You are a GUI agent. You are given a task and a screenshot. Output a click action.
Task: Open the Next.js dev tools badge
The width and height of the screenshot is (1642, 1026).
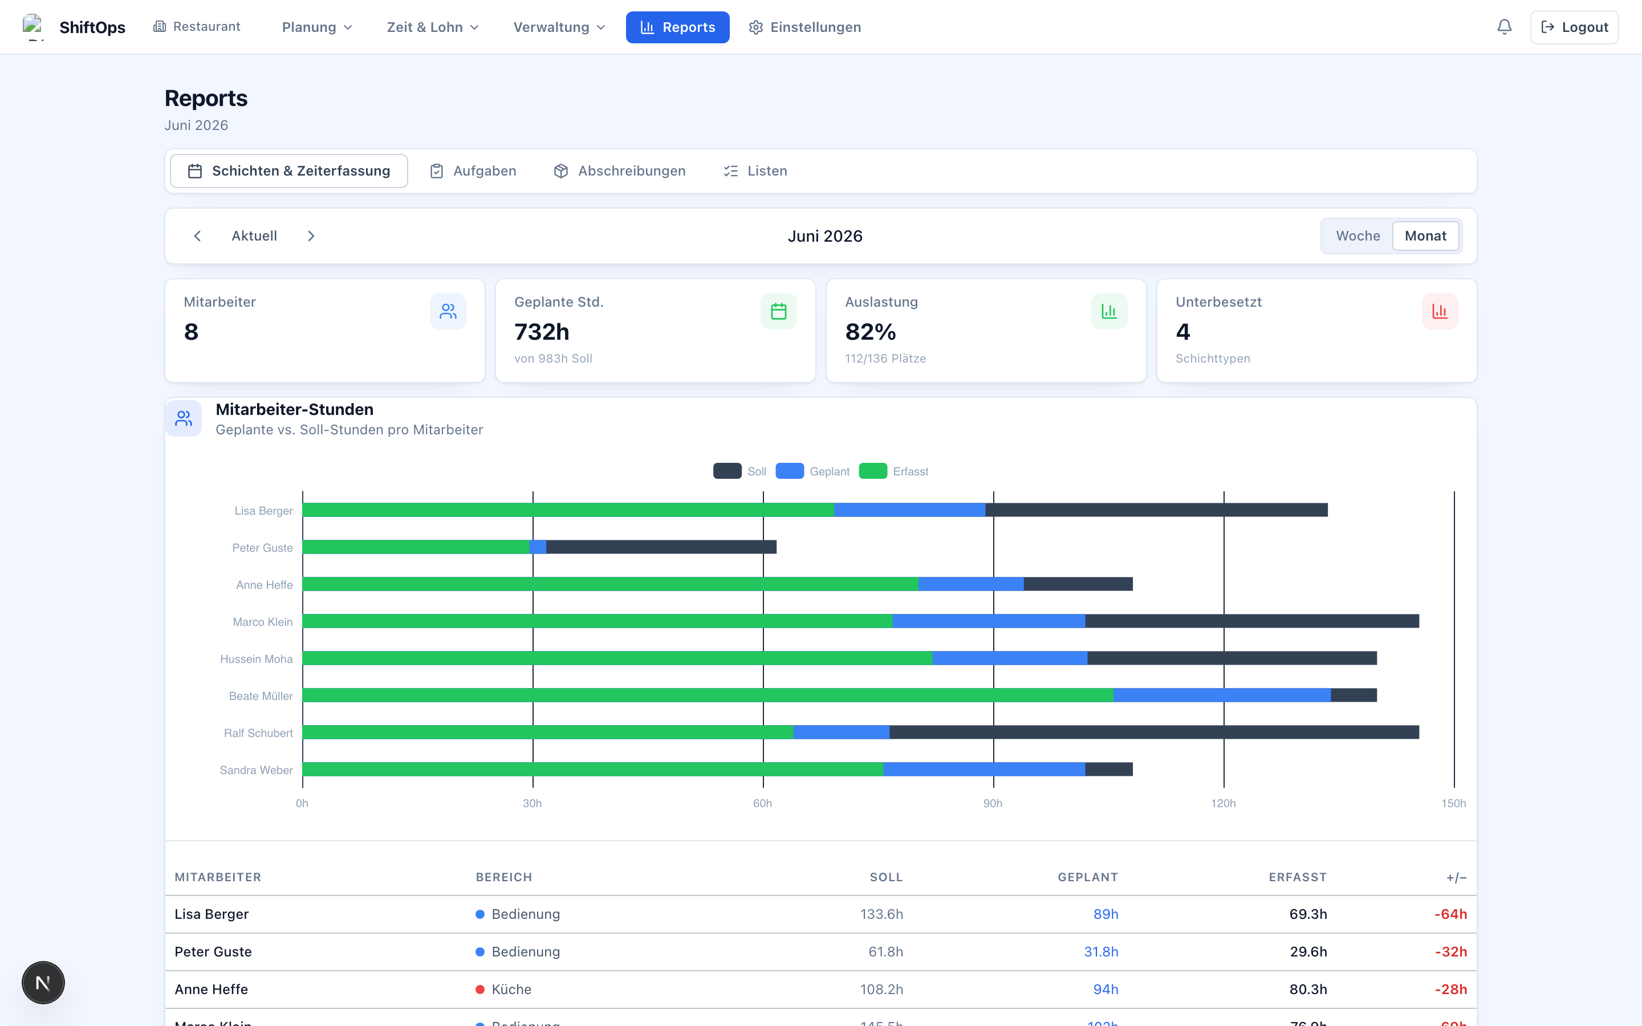[x=43, y=982]
